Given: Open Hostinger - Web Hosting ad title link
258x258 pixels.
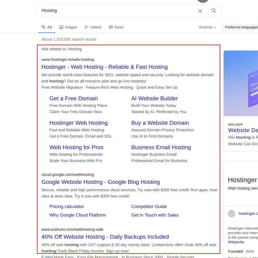Looking at the screenshot, I should point(105,67).
